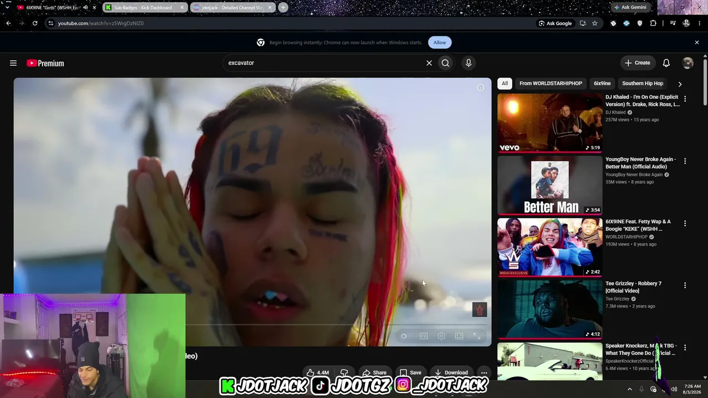Viewport: 708px width, 398px height.
Task: Open DJ Khaled I'm On One thumbnail
Action: 550,123
